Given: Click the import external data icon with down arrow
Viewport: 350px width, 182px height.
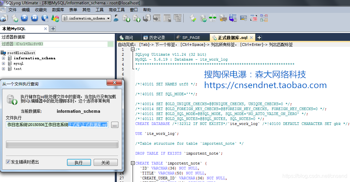Looking at the screenshot, I should point(126,18).
